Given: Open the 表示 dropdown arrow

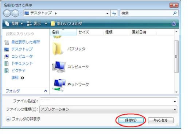Looking at the screenshot, I should pos(46,24).
